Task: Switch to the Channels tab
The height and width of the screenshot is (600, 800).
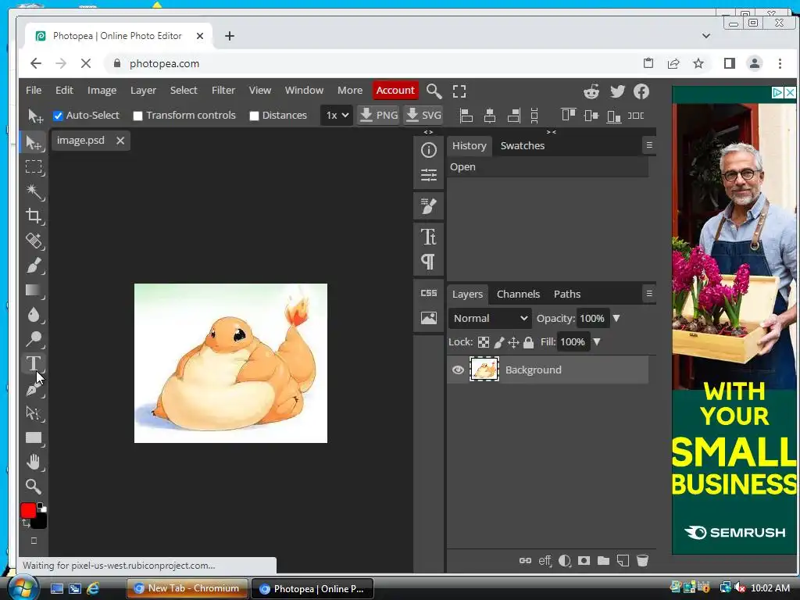Action: tap(519, 295)
